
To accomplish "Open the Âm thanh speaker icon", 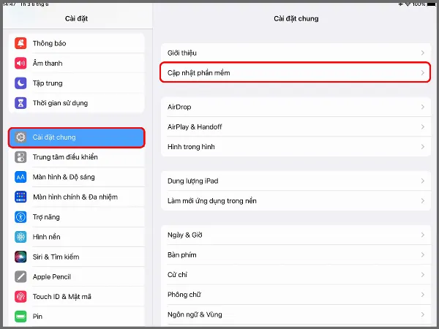I will [x=20, y=63].
